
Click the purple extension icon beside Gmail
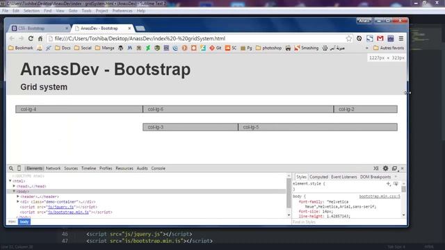pos(391,39)
